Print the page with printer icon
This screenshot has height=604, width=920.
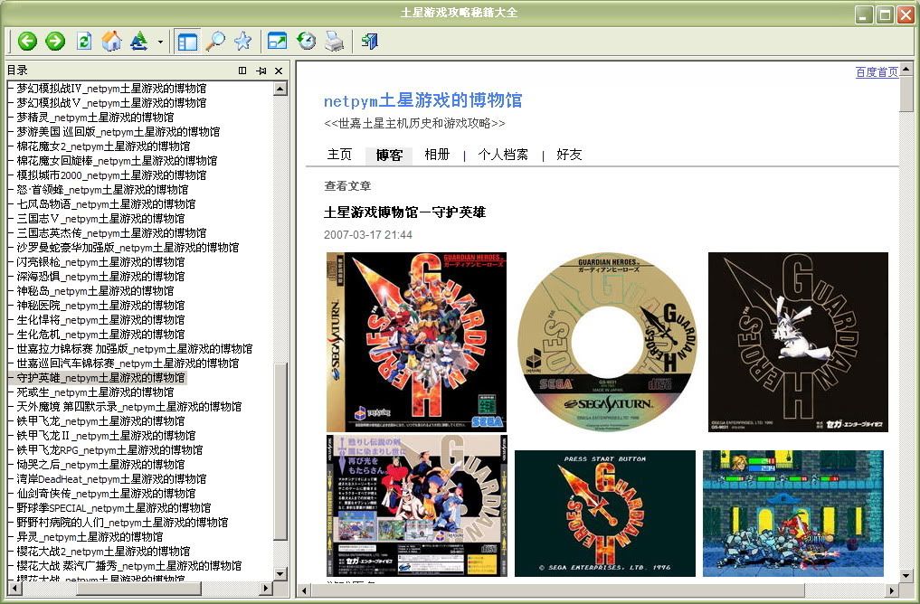point(334,41)
